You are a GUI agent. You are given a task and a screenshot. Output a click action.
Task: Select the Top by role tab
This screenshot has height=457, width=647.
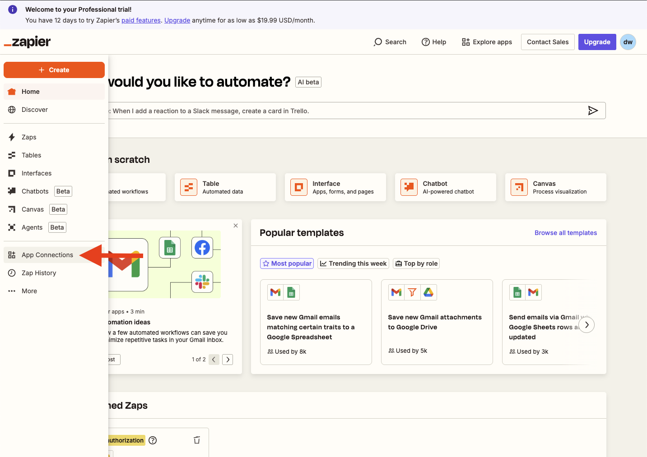point(416,263)
